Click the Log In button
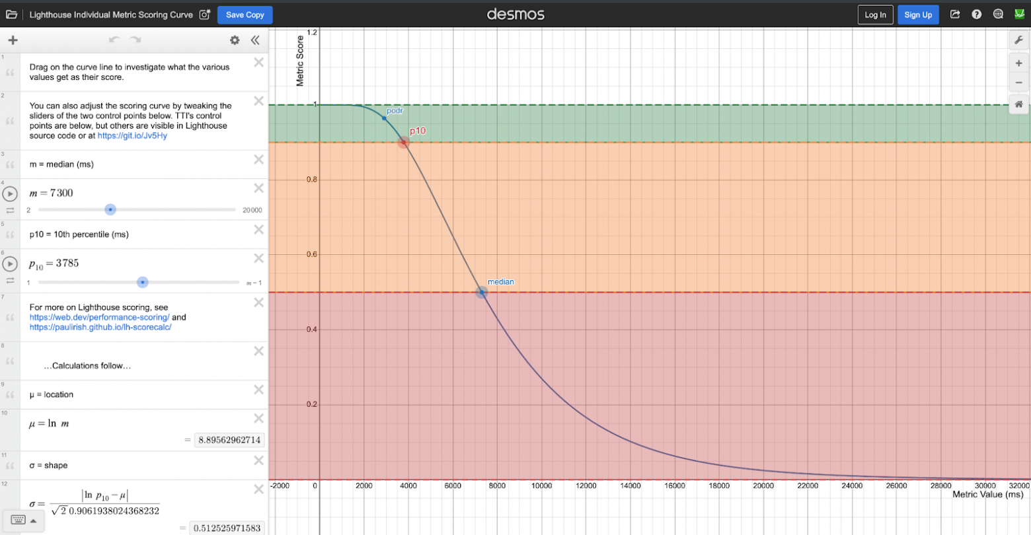 pyautogui.click(x=876, y=15)
